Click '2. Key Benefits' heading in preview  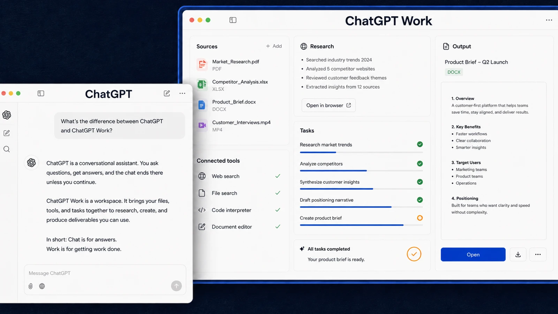[466, 127]
